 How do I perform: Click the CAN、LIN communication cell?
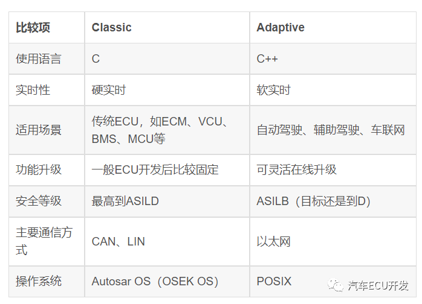(x=167, y=241)
